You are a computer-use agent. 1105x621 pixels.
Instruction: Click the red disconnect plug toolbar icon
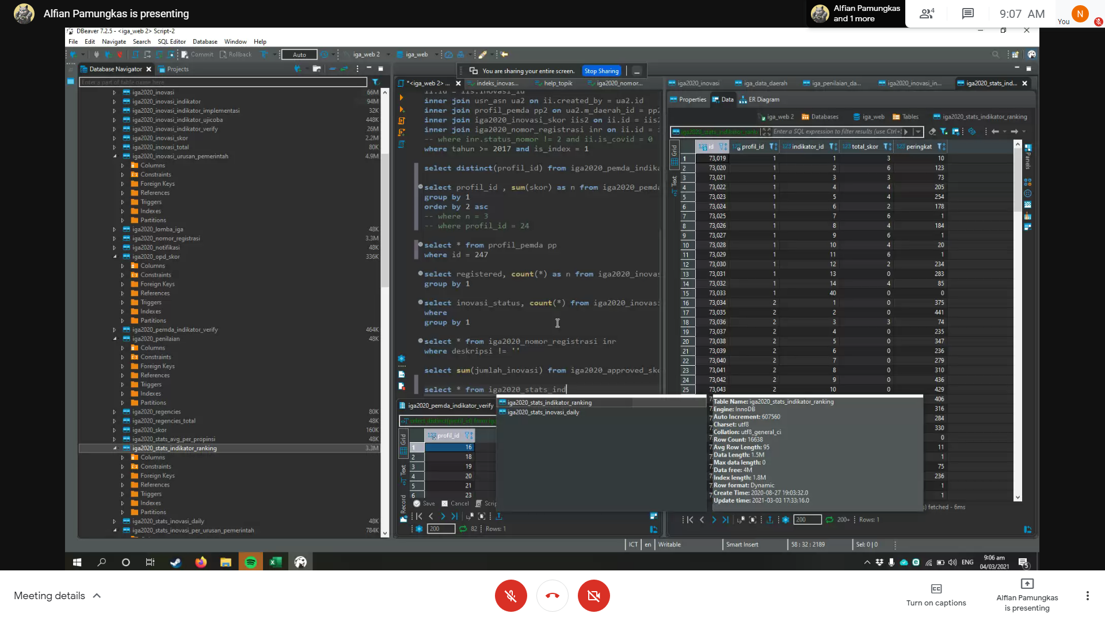120,55
